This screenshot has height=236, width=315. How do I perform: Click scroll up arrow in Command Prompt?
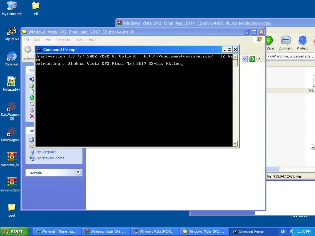tap(235, 57)
